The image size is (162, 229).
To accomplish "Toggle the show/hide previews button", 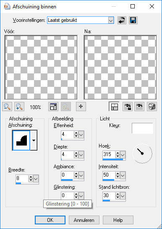I will coord(114,107).
